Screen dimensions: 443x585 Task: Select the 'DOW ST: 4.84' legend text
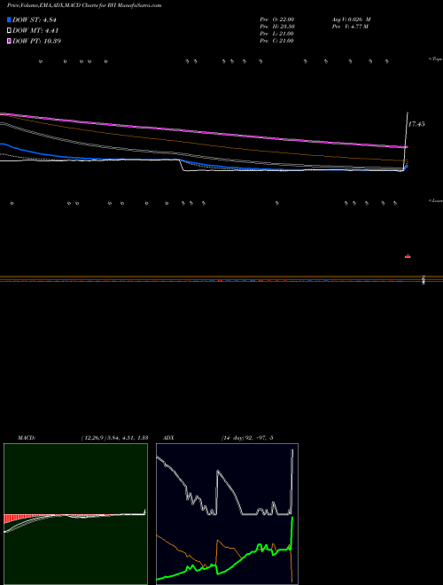(x=35, y=19)
